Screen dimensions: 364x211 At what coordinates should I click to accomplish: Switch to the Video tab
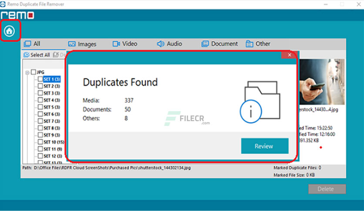[125, 44]
